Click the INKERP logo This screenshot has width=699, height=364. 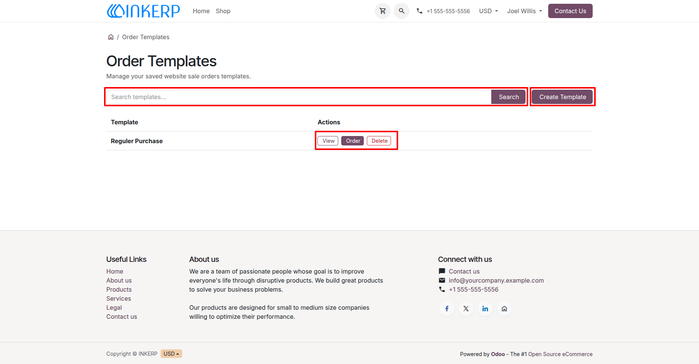[x=143, y=11]
